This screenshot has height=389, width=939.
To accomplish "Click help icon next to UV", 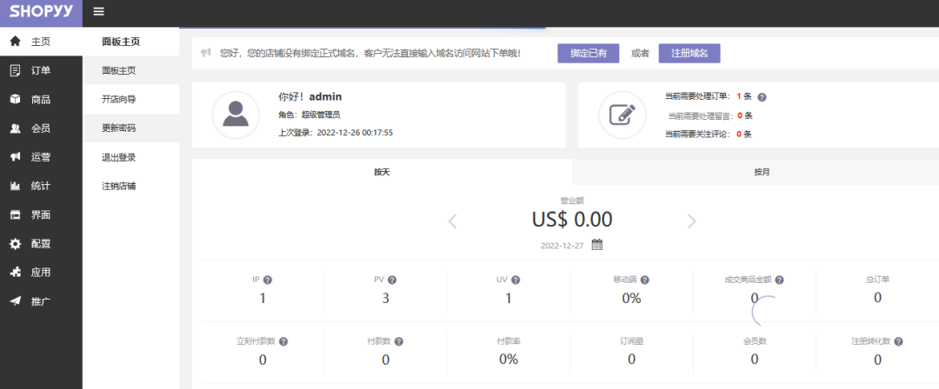I will (515, 280).
